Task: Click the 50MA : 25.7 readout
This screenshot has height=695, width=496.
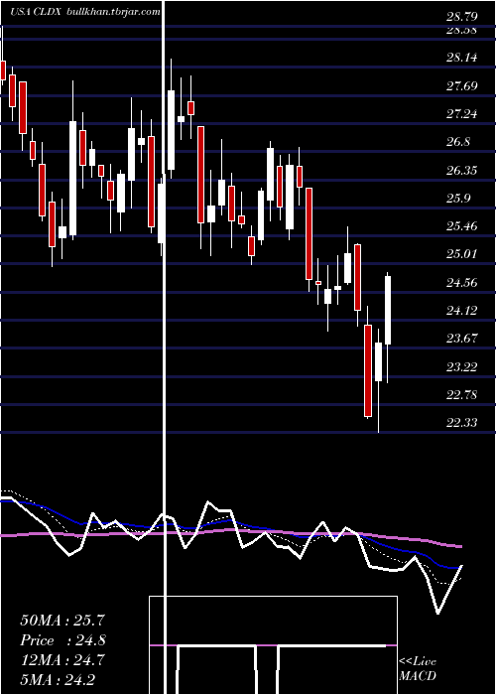Action: click(62, 621)
